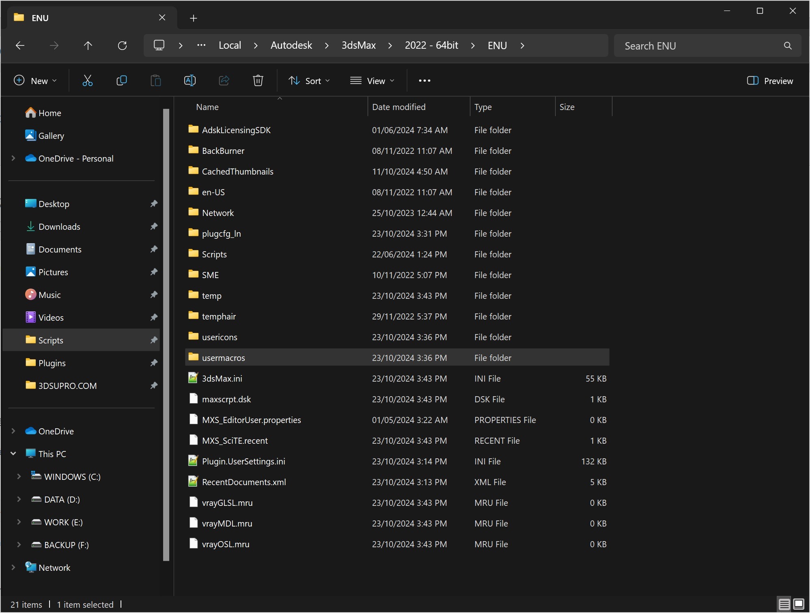Go up one folder level arrow
Image resolution: width=810 pixels, height=613 pixels.
pyautogui.click(x=88, y=45)
